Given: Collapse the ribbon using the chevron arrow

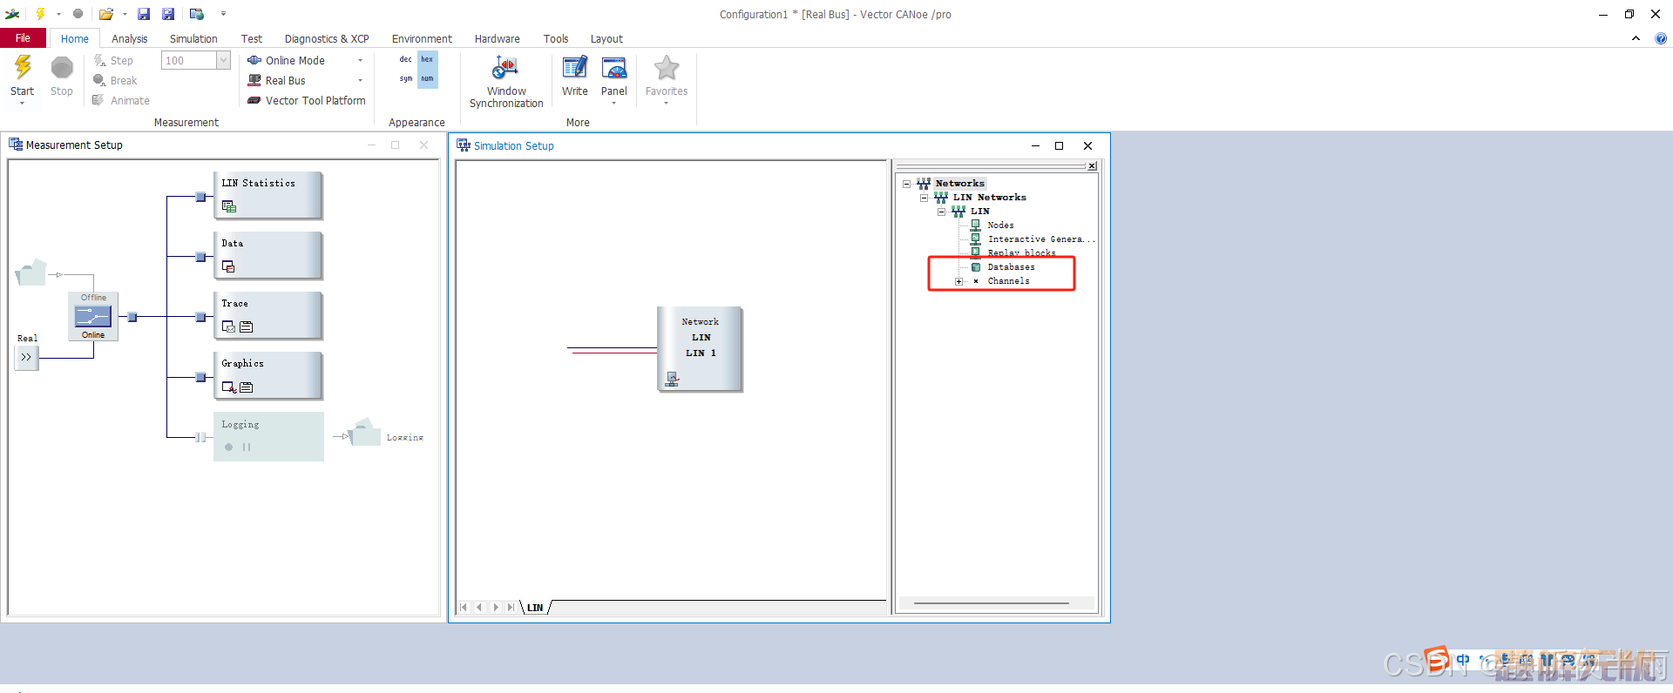Looking at the screenshot, I should click(1636, 38).
